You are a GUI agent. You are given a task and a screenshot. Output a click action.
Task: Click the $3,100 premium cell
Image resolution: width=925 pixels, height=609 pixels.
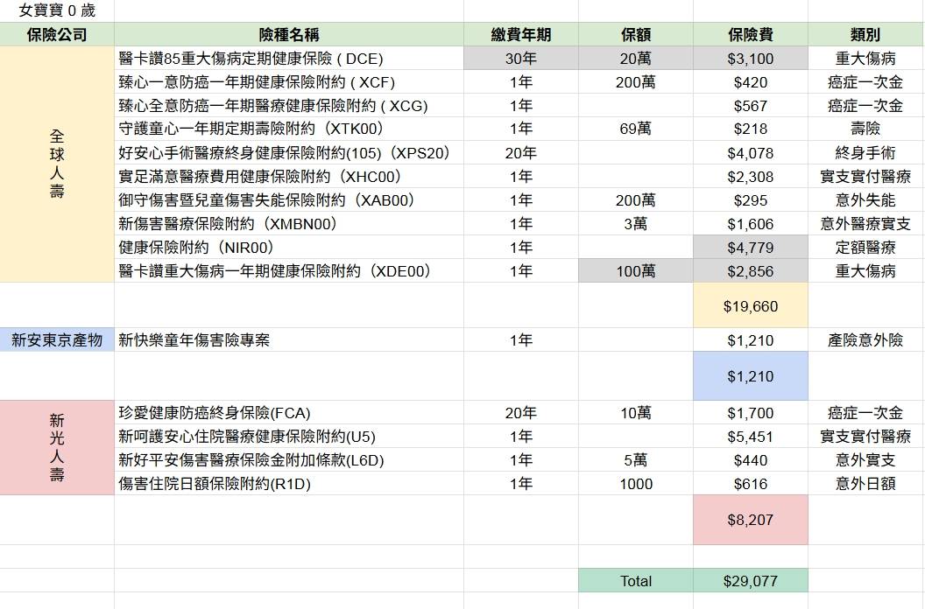click(750, 59)
